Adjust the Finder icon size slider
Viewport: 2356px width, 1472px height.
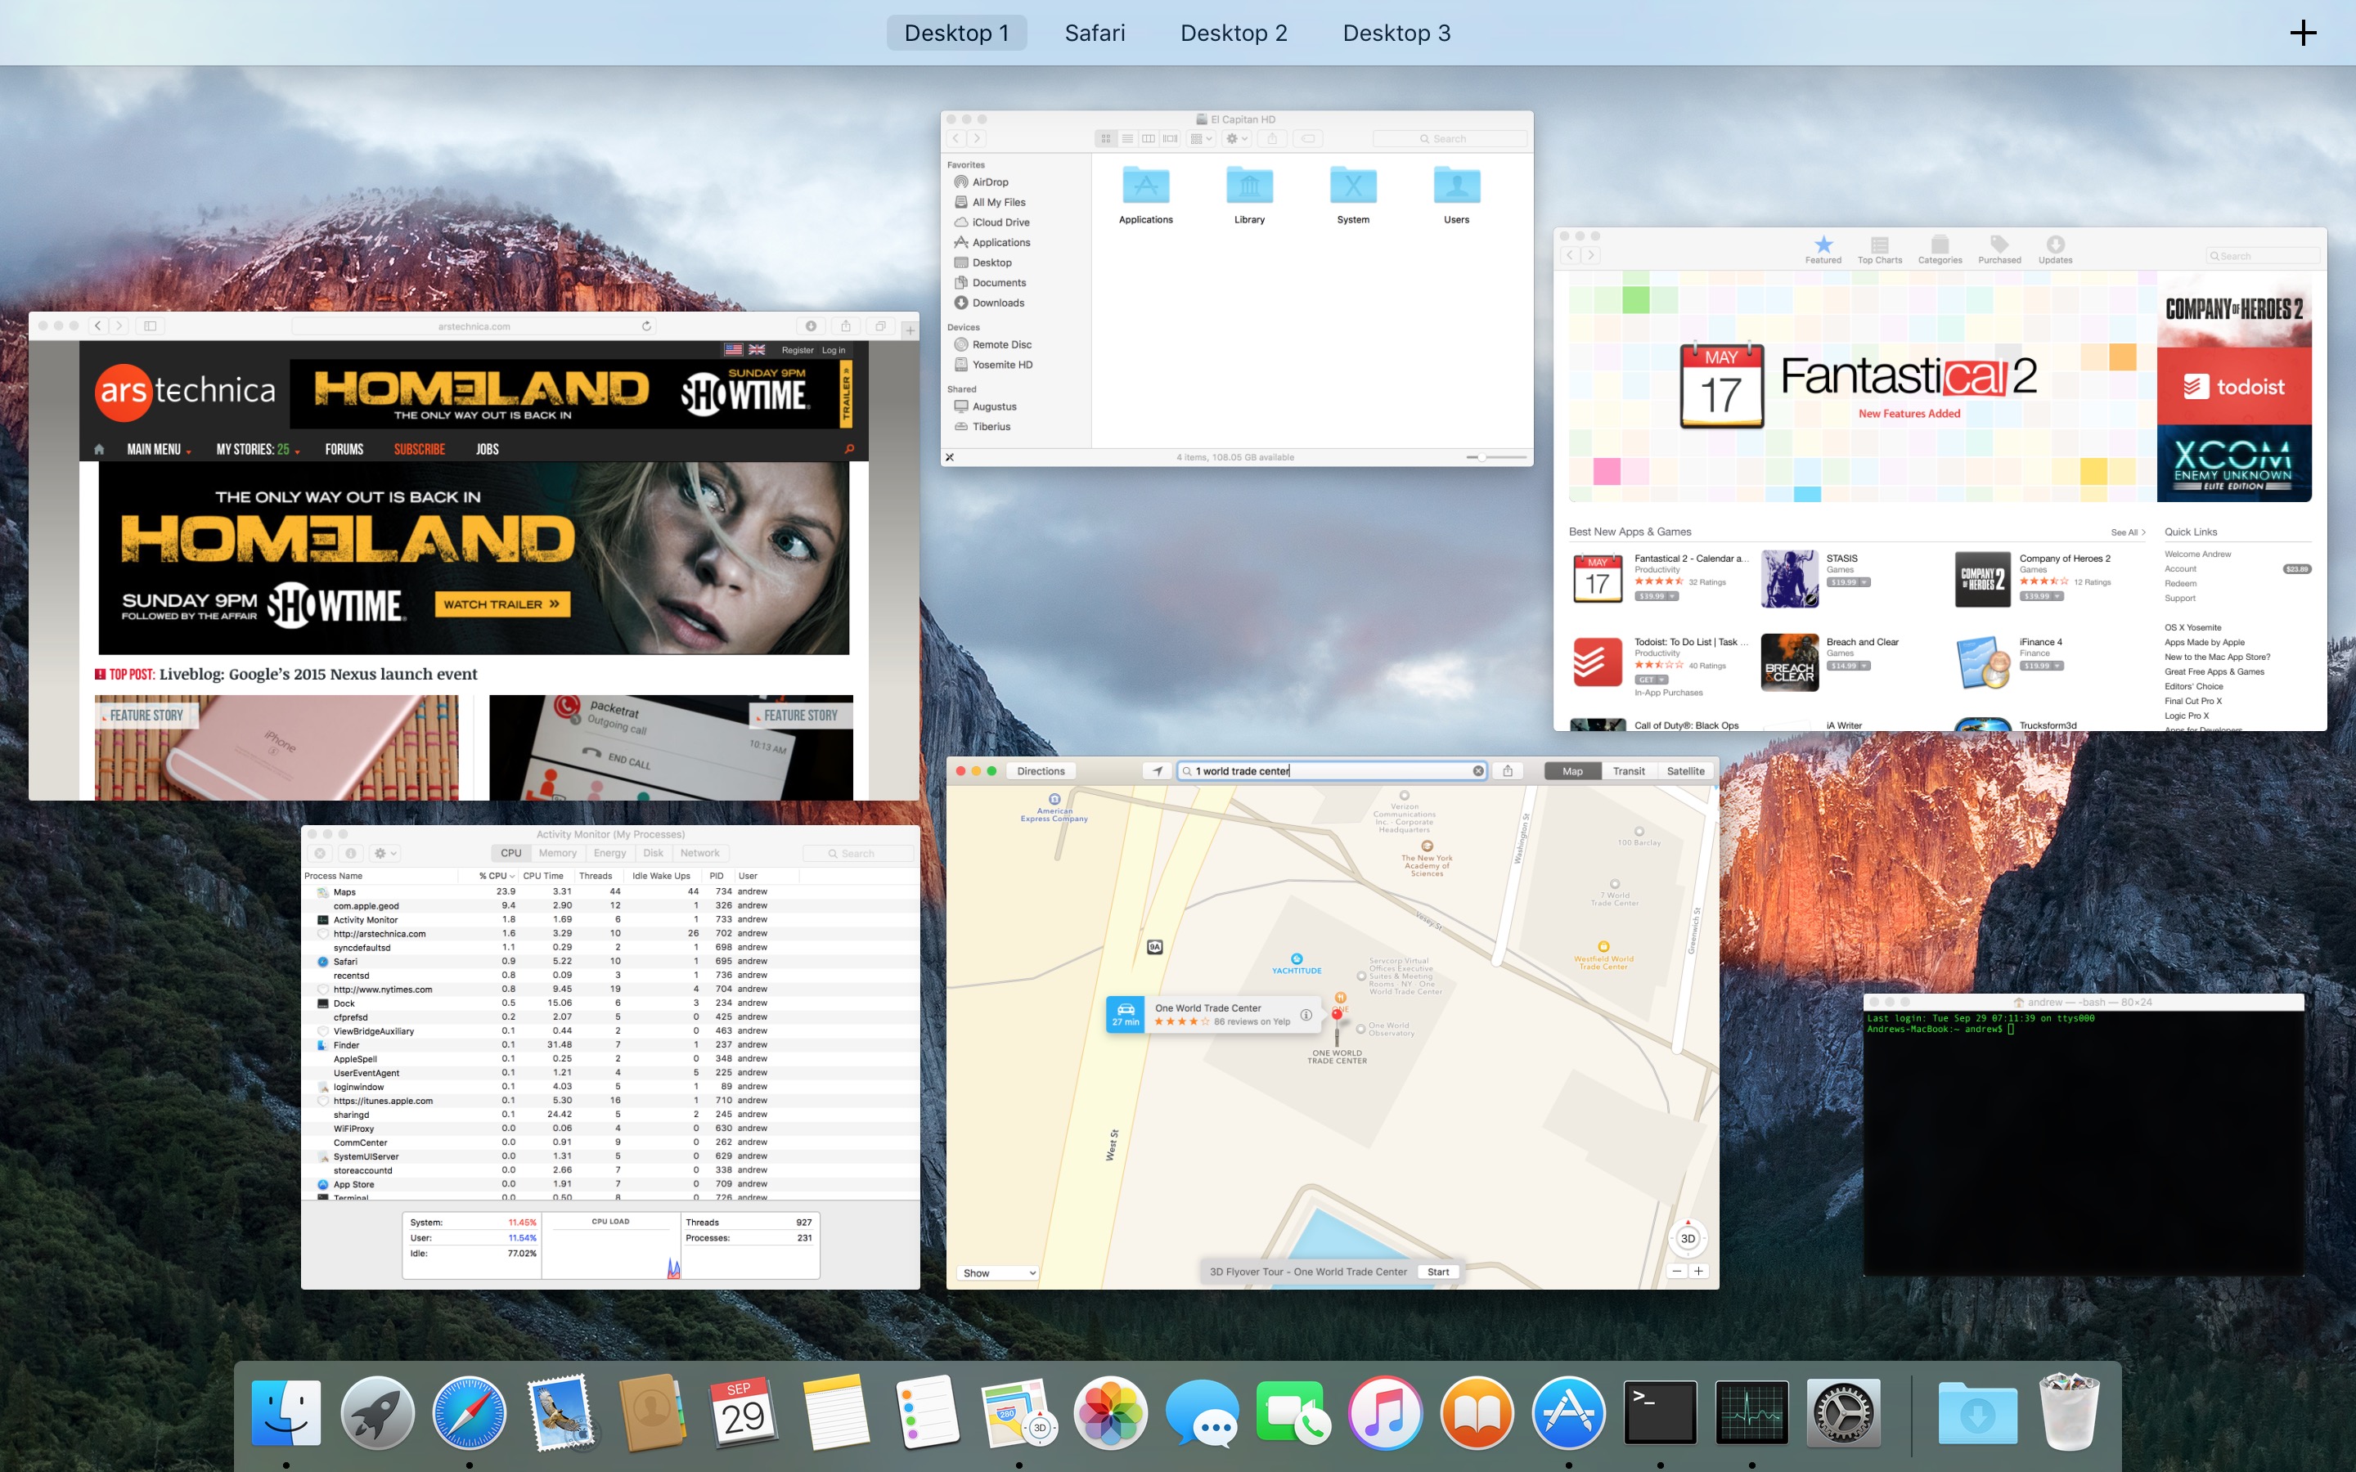(1481, 456)
